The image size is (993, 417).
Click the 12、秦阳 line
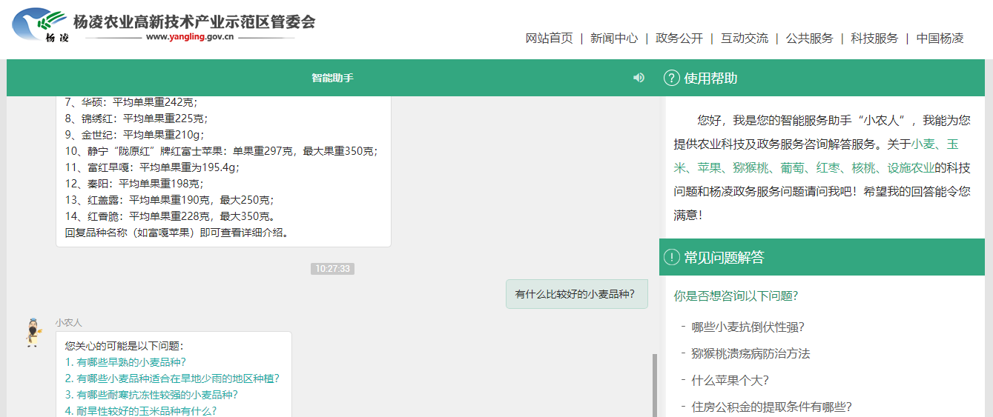[x=134, y=184]
